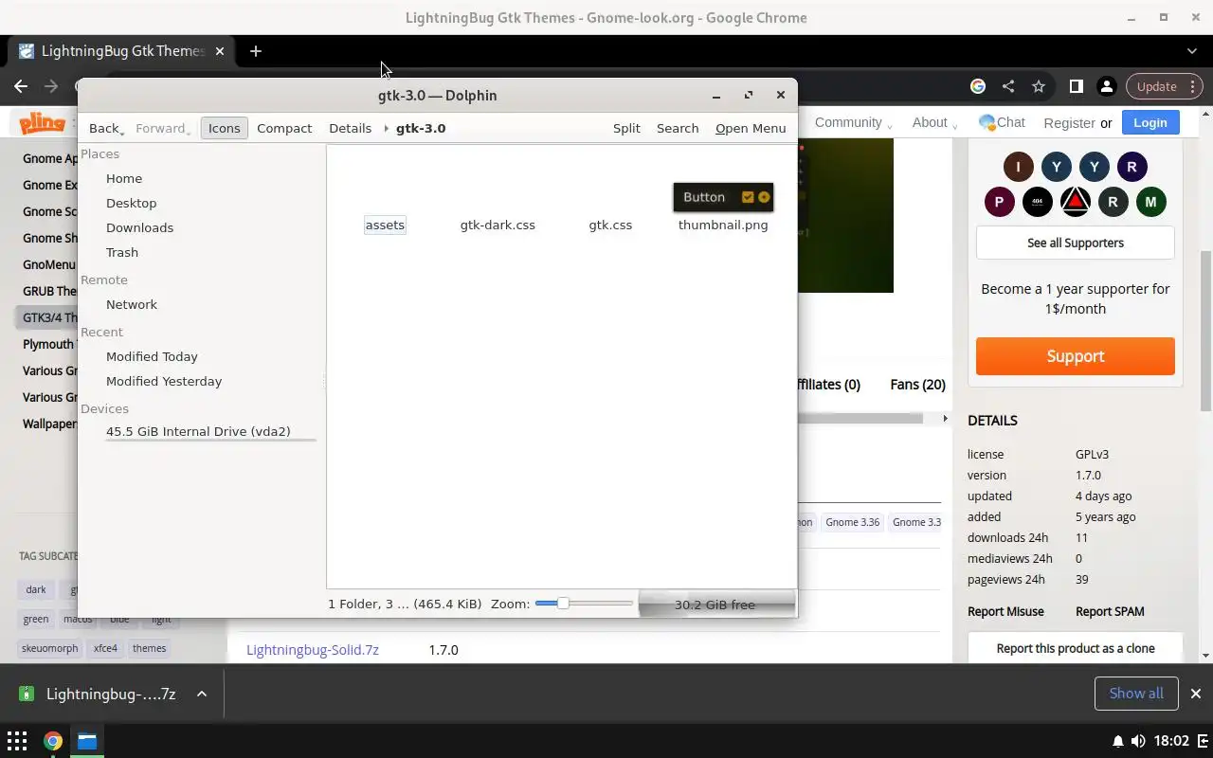
Task: Share this page from address bar
Action: pyautogui.click(x=1008, y=86)
